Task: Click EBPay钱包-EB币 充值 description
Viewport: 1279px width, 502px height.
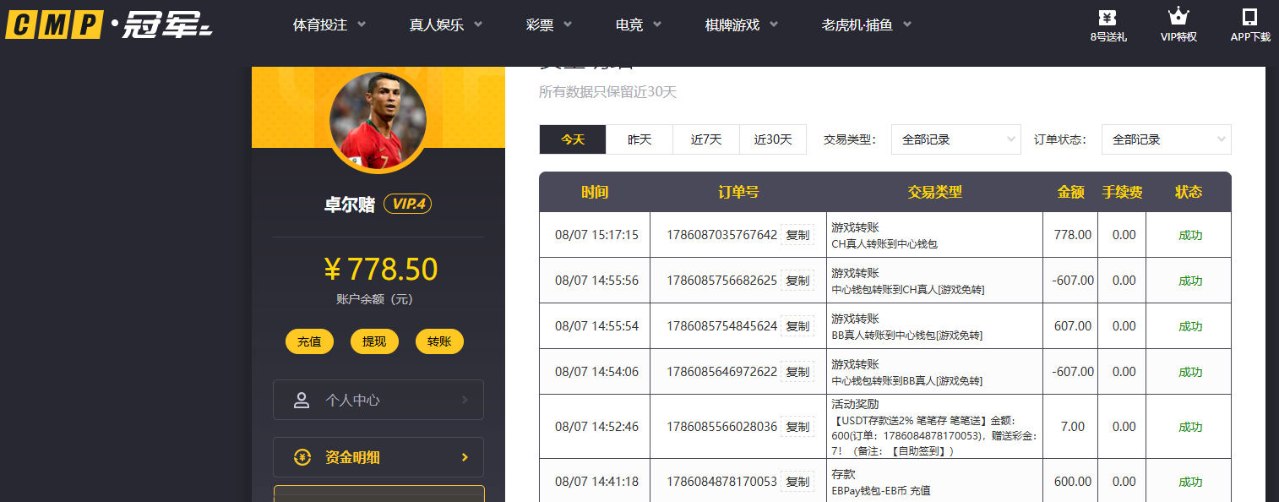Action: click(x=881, y=490)
